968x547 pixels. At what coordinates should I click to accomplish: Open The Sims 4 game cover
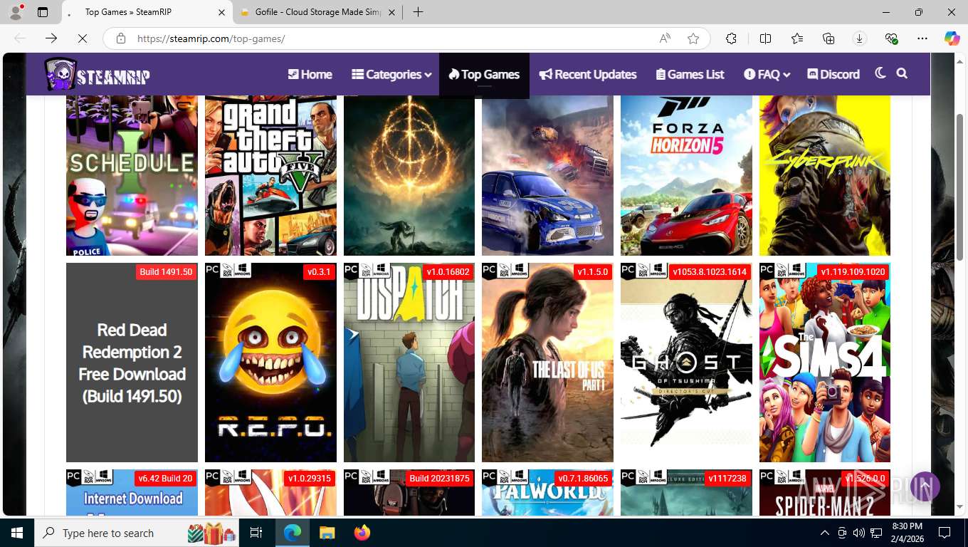point(825,363)
